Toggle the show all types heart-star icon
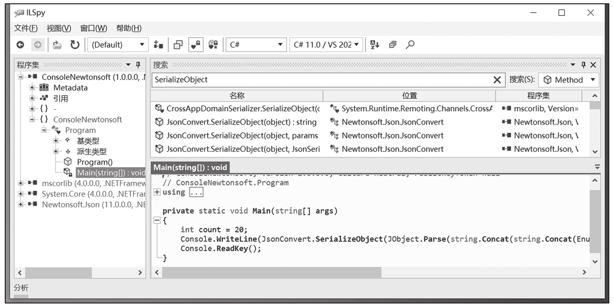The height and width of the screenshot is (308, 614). [x=213, y=45]
